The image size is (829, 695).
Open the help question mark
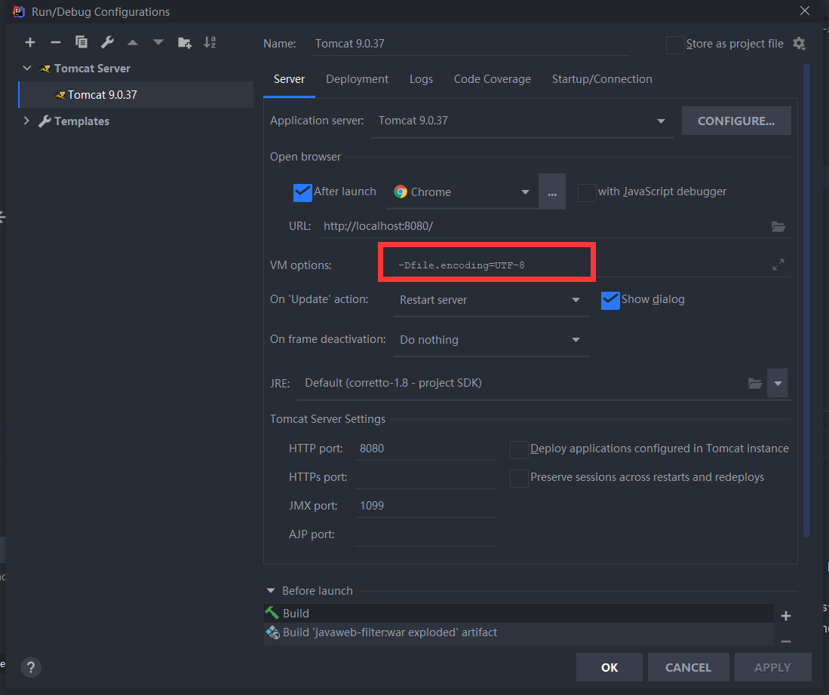point(31,667)
